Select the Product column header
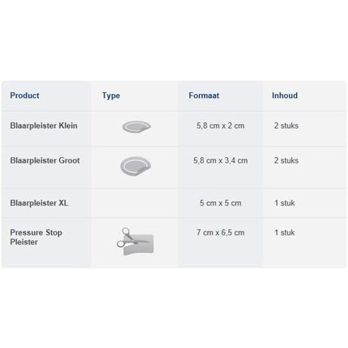The width and height of the screenshot is (348, 348). coord(24,95)
